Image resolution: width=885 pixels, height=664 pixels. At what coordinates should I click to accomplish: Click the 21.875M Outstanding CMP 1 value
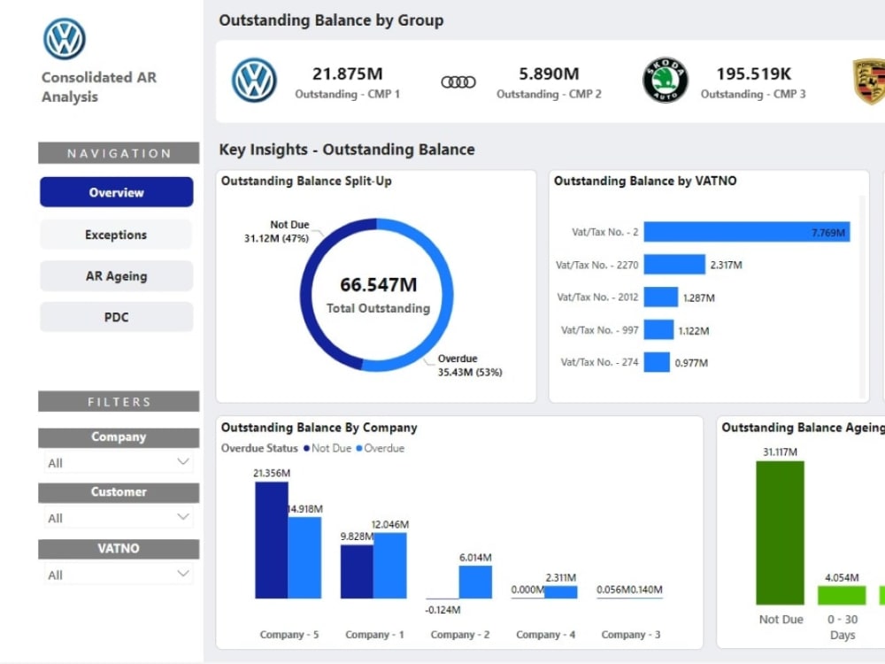click(x=348, y=74)
